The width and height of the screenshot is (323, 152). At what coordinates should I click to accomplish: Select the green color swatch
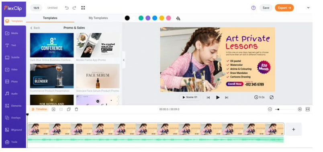(x=141, y=18)
